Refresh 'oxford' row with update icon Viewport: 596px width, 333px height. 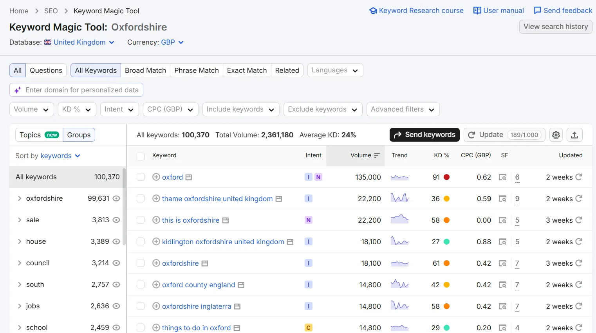(579, 177)
